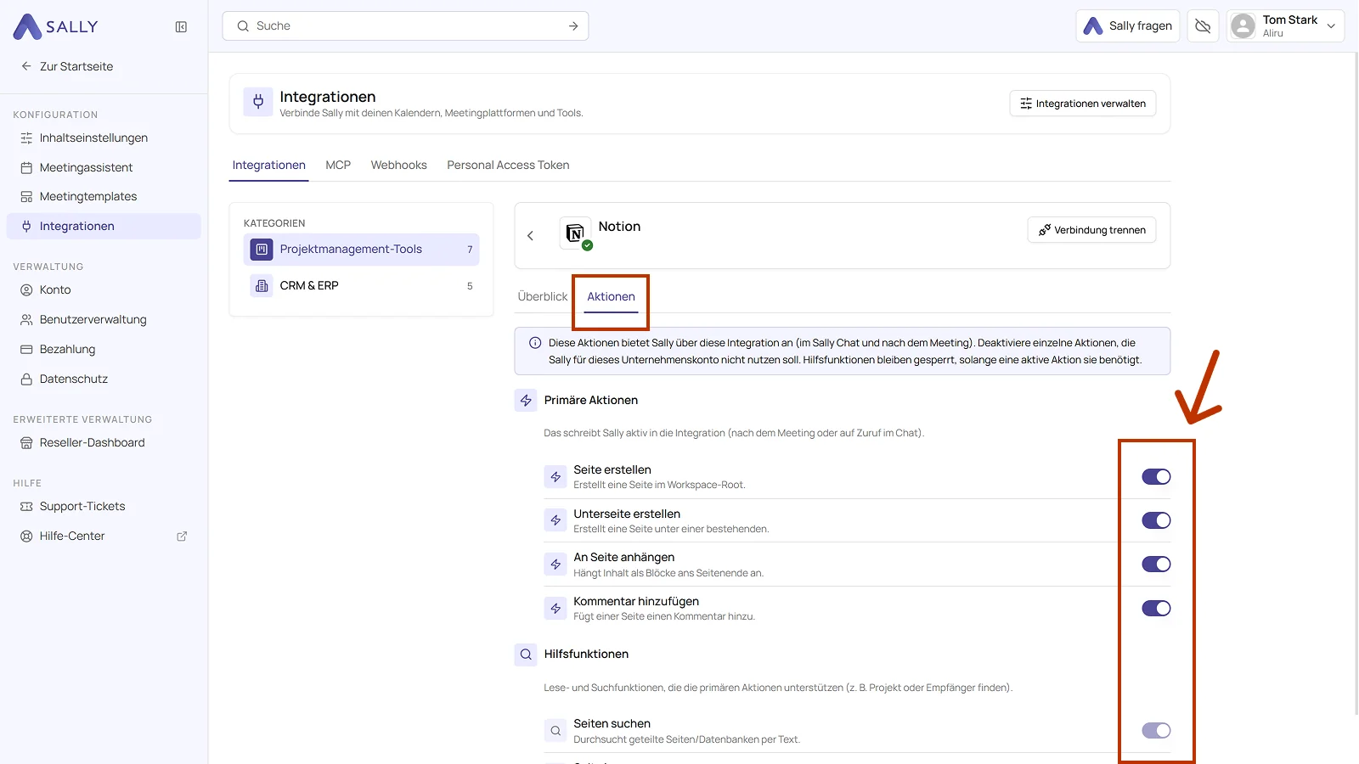Click the external link icon next to Hilfe-Center
Image resolution: width=1359 pixels, height=764 pixels.
[x=182, y=536]
